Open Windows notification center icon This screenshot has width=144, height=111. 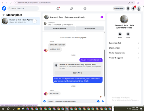click(x=141, y=109)
